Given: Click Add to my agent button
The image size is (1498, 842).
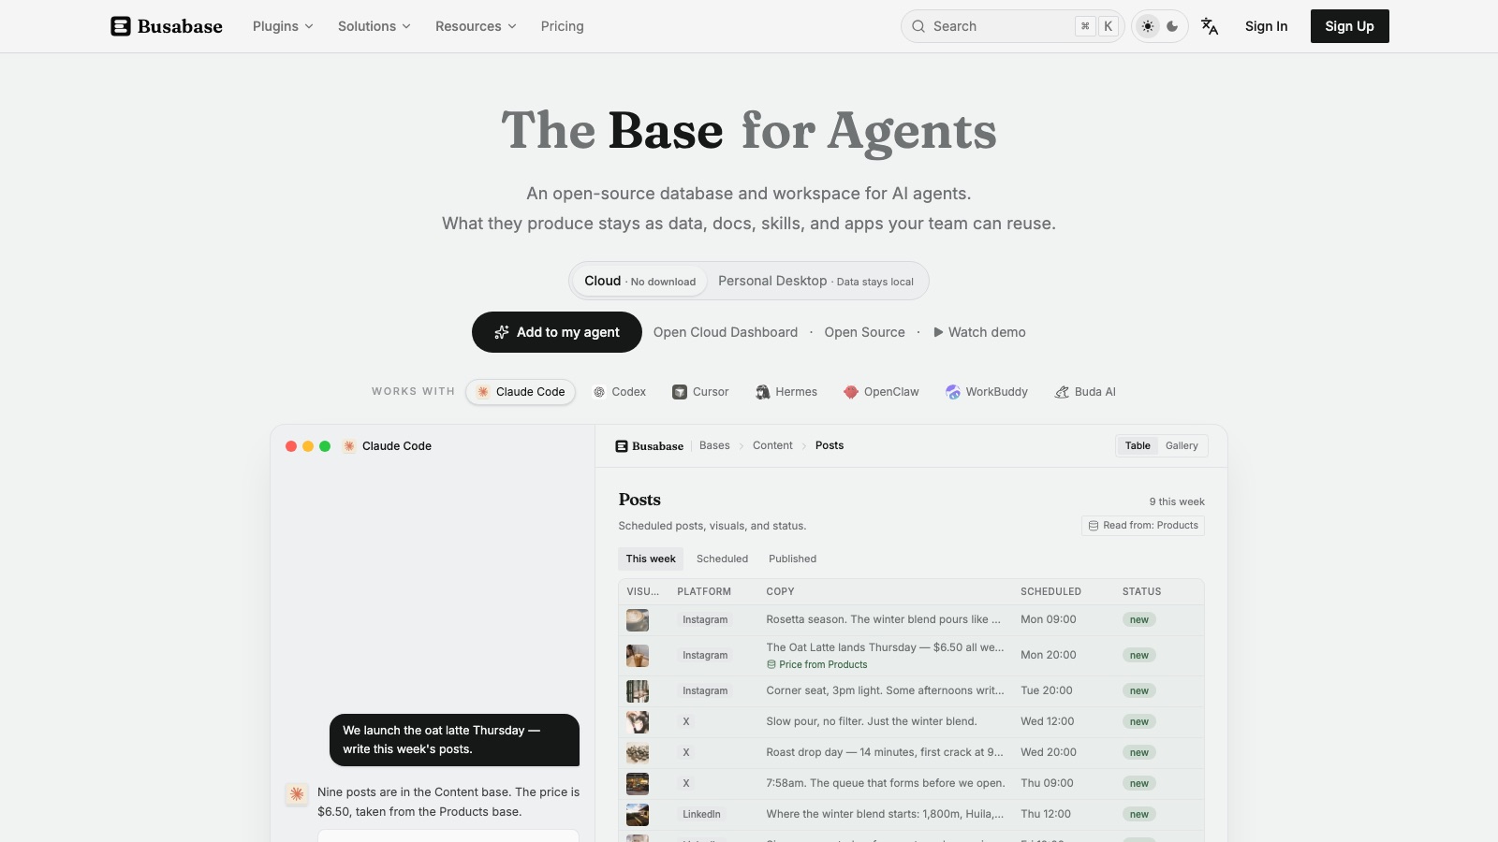Looking at the screenshot, I should pos(557,332).
